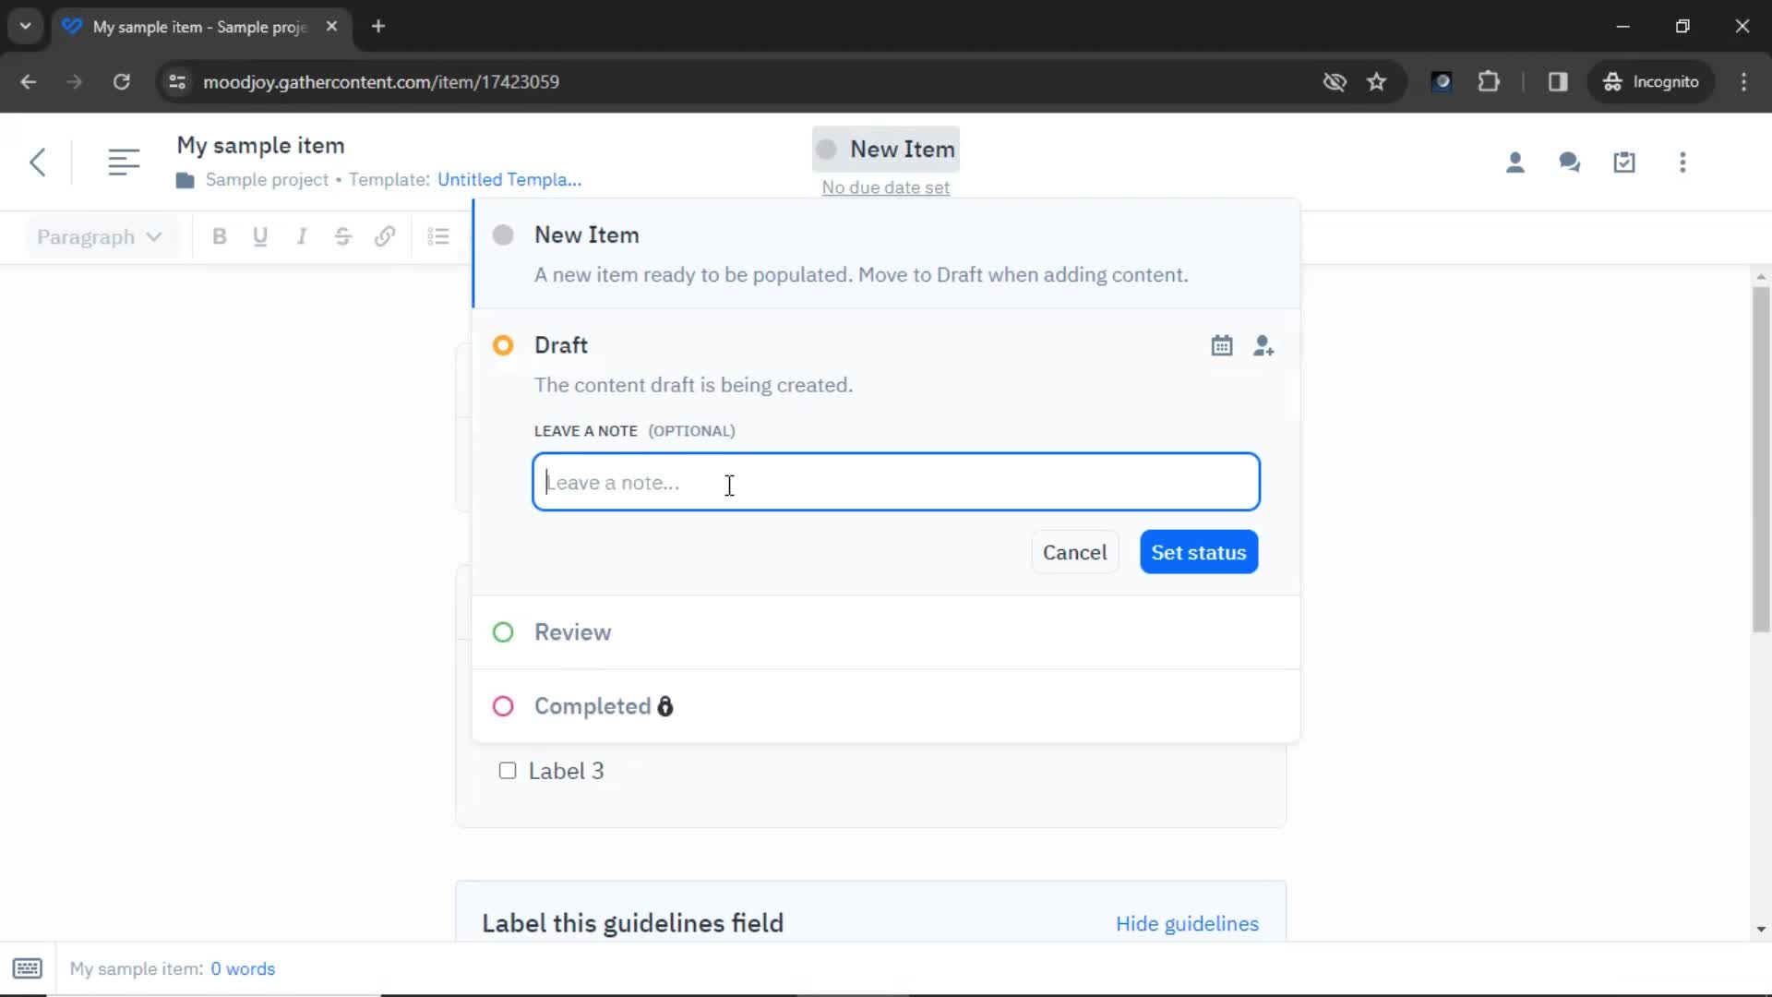Viewport: 1772px width, 997px height.
Task: Open the content outline sidebar icon
Action: [x=124, y=162]
